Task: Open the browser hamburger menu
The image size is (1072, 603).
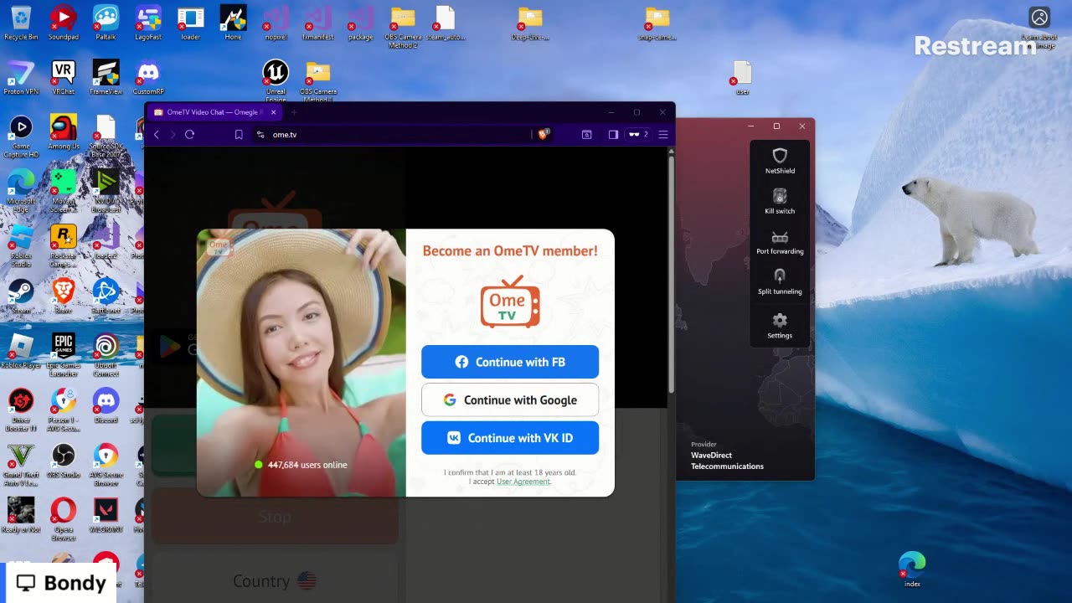Action: 663,134
